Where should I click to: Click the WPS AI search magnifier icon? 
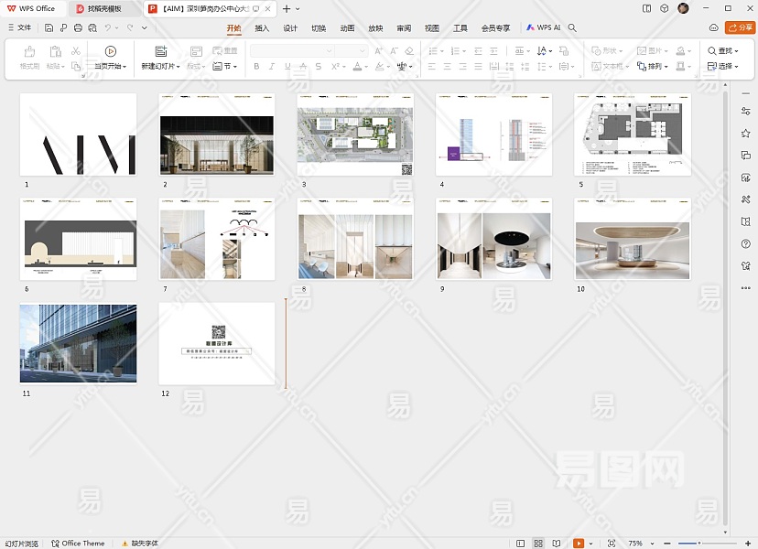(x=572, y=28)
